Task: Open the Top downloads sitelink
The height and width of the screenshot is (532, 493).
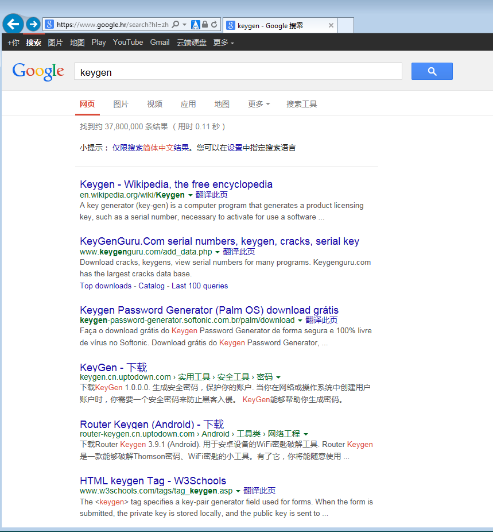Action: (x=106, y=286)
